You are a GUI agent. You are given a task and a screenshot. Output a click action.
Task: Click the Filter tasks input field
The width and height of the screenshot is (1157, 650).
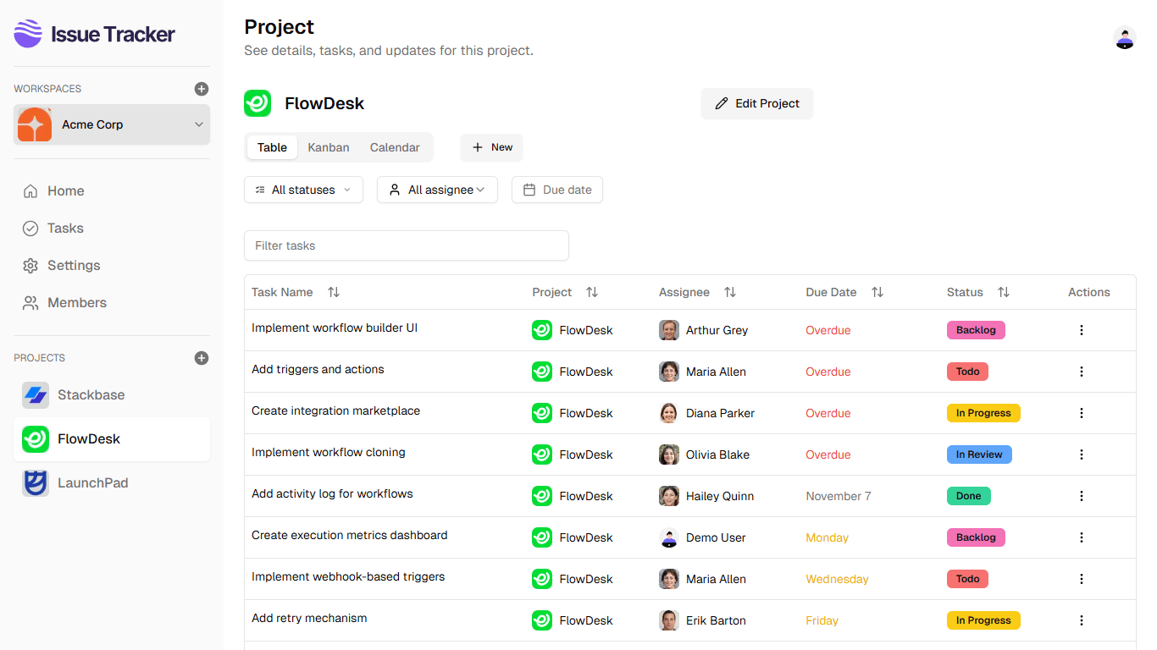(x=406, y=245)
